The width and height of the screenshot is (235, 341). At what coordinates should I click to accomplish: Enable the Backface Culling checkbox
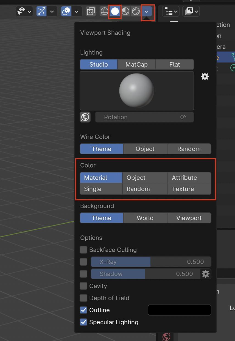tap(83, 250)
